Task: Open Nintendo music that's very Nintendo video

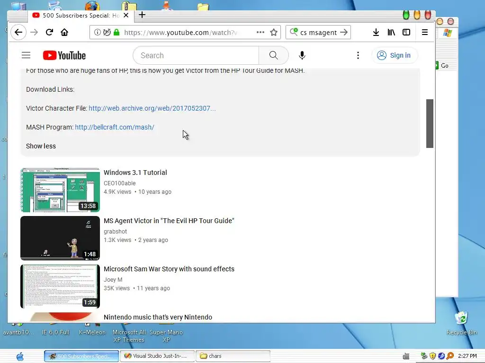Action: tap(158, 317)
